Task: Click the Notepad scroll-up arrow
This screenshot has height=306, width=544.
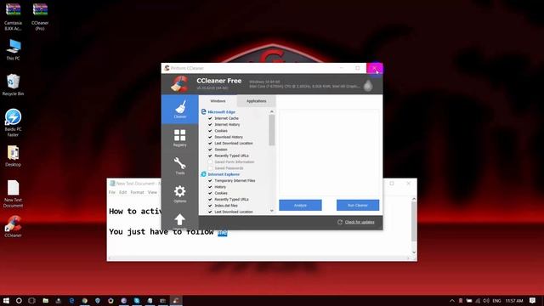Action: click(414, 199)
